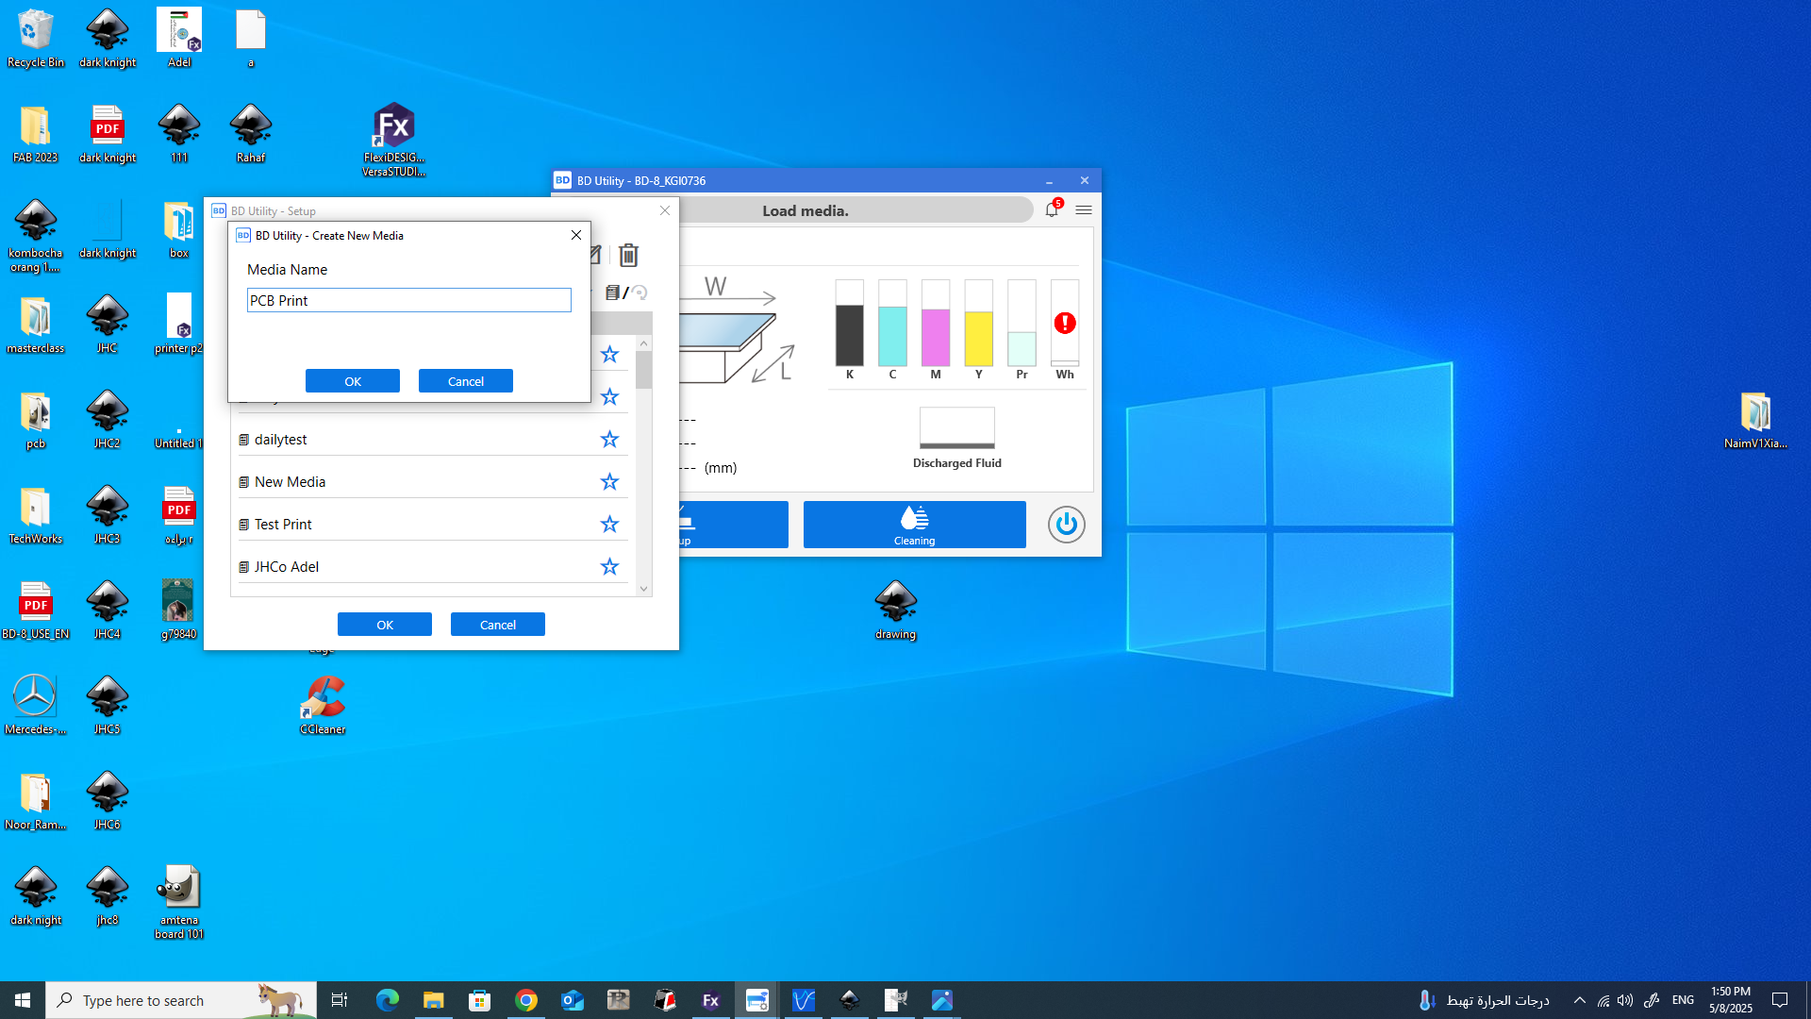This screenshot has height=1019, width=1811.
Task: Click the black K ink level bar
Action: (850, 323)
